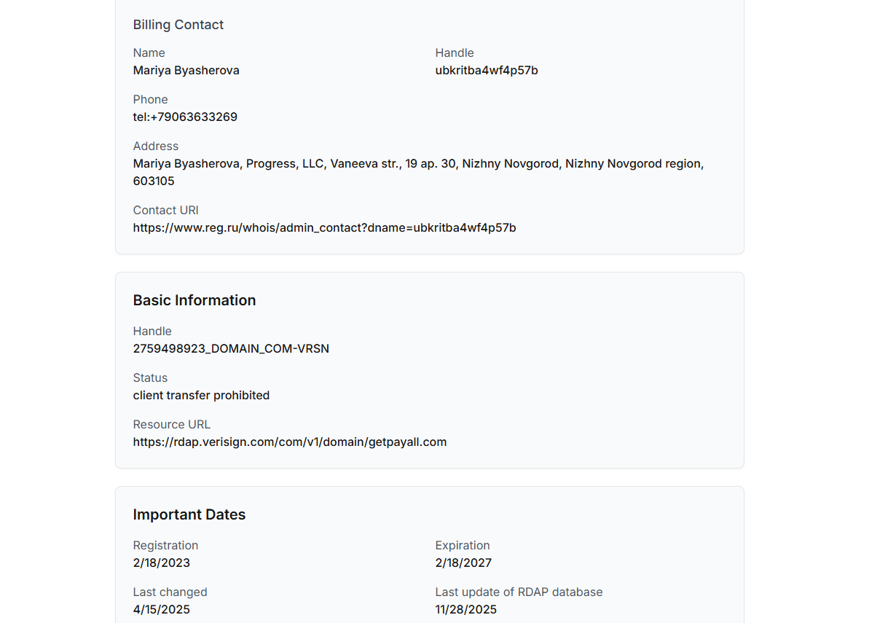
Task: Click the RDAP database update date 11/28/2025
Action: (x=465, y=610)
